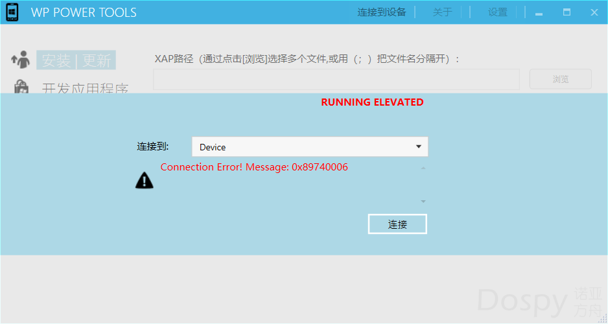Click the black warning triangle icon
This screenshot has height=324, width=608.
(145, 181)
